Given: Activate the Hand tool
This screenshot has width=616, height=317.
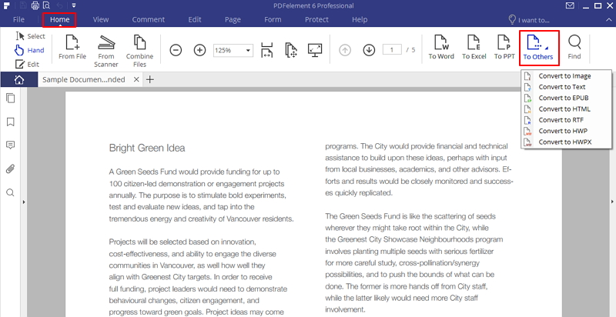Looking at the screenshot, I should 30,50.
